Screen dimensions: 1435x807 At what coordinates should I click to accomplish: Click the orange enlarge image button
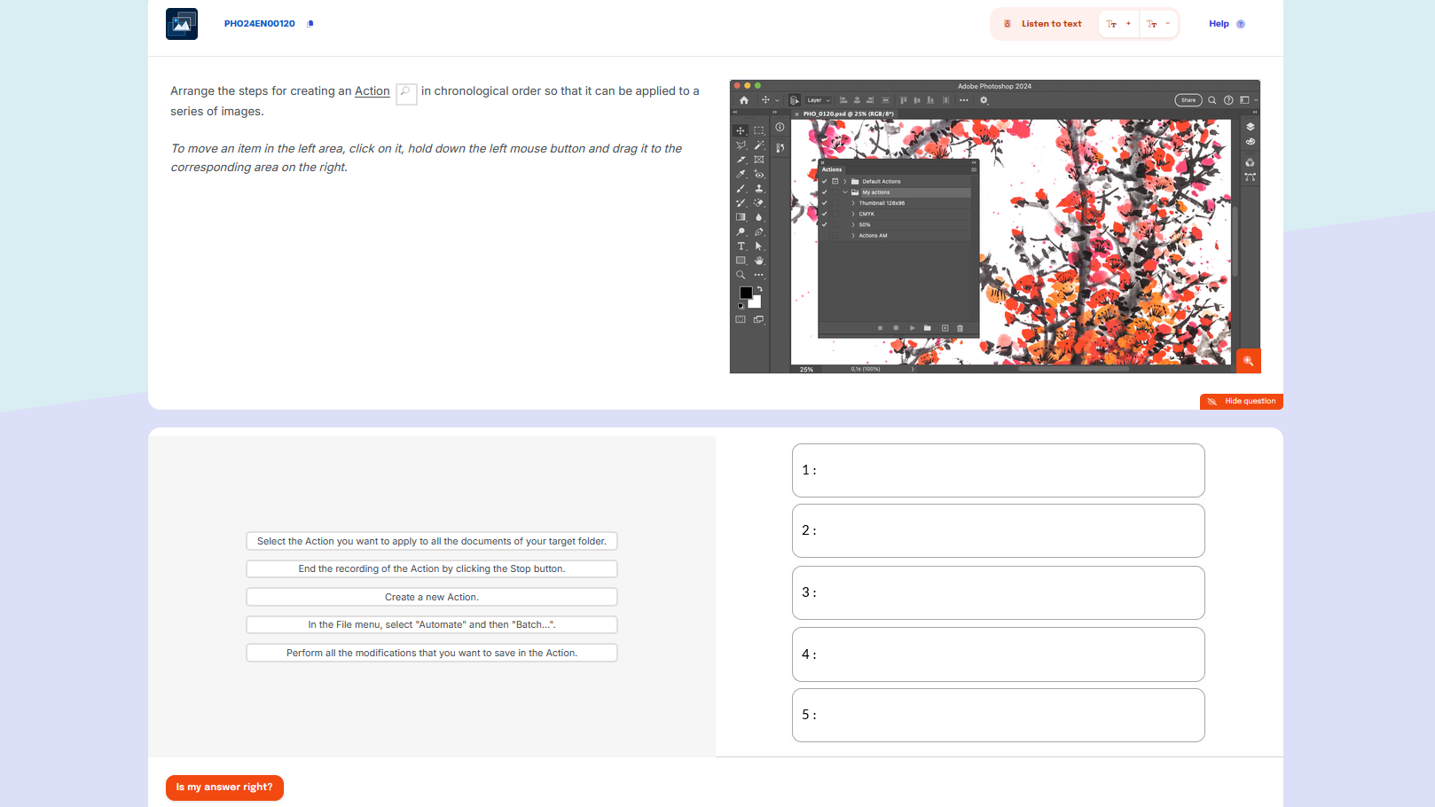[x=1248, y=361]
